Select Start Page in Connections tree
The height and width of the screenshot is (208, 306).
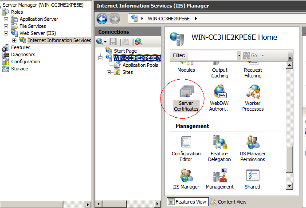click(x=125, y=51)
